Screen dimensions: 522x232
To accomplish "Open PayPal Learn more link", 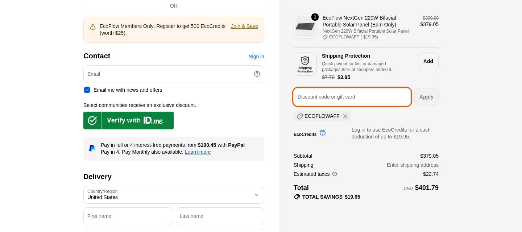I will point(198,152).
